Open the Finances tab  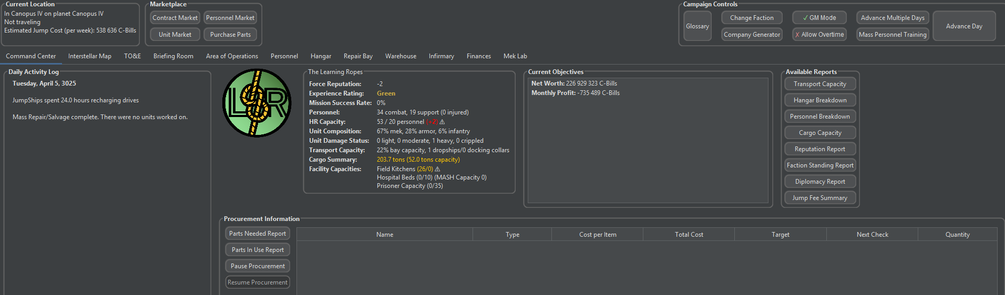(478, 56)
